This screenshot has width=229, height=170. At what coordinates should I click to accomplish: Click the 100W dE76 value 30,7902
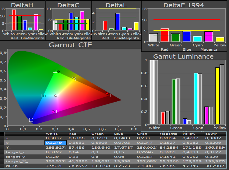point(215,166)
